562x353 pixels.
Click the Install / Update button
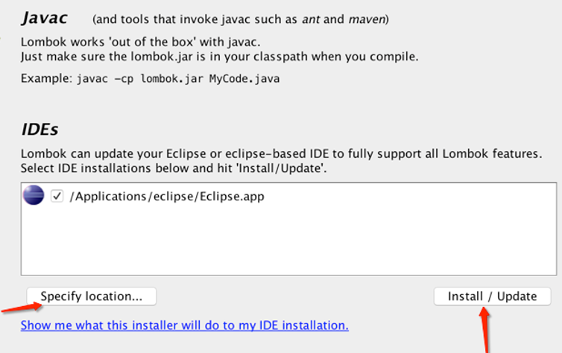click(492, 296)
